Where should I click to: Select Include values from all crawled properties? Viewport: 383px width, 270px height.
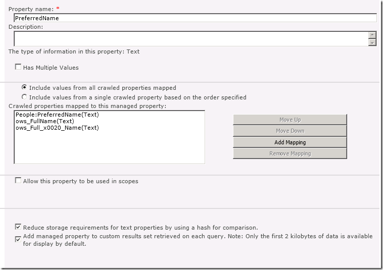point(24,87)
